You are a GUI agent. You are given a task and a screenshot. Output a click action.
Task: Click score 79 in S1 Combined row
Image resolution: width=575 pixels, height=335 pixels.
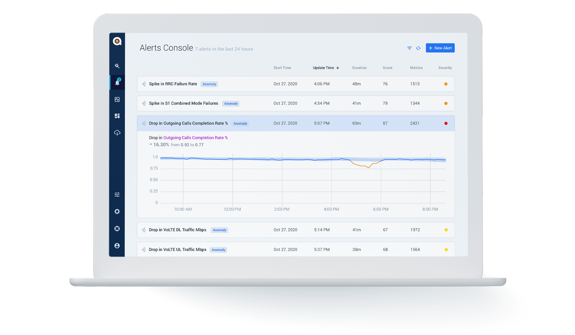(385, 103)
